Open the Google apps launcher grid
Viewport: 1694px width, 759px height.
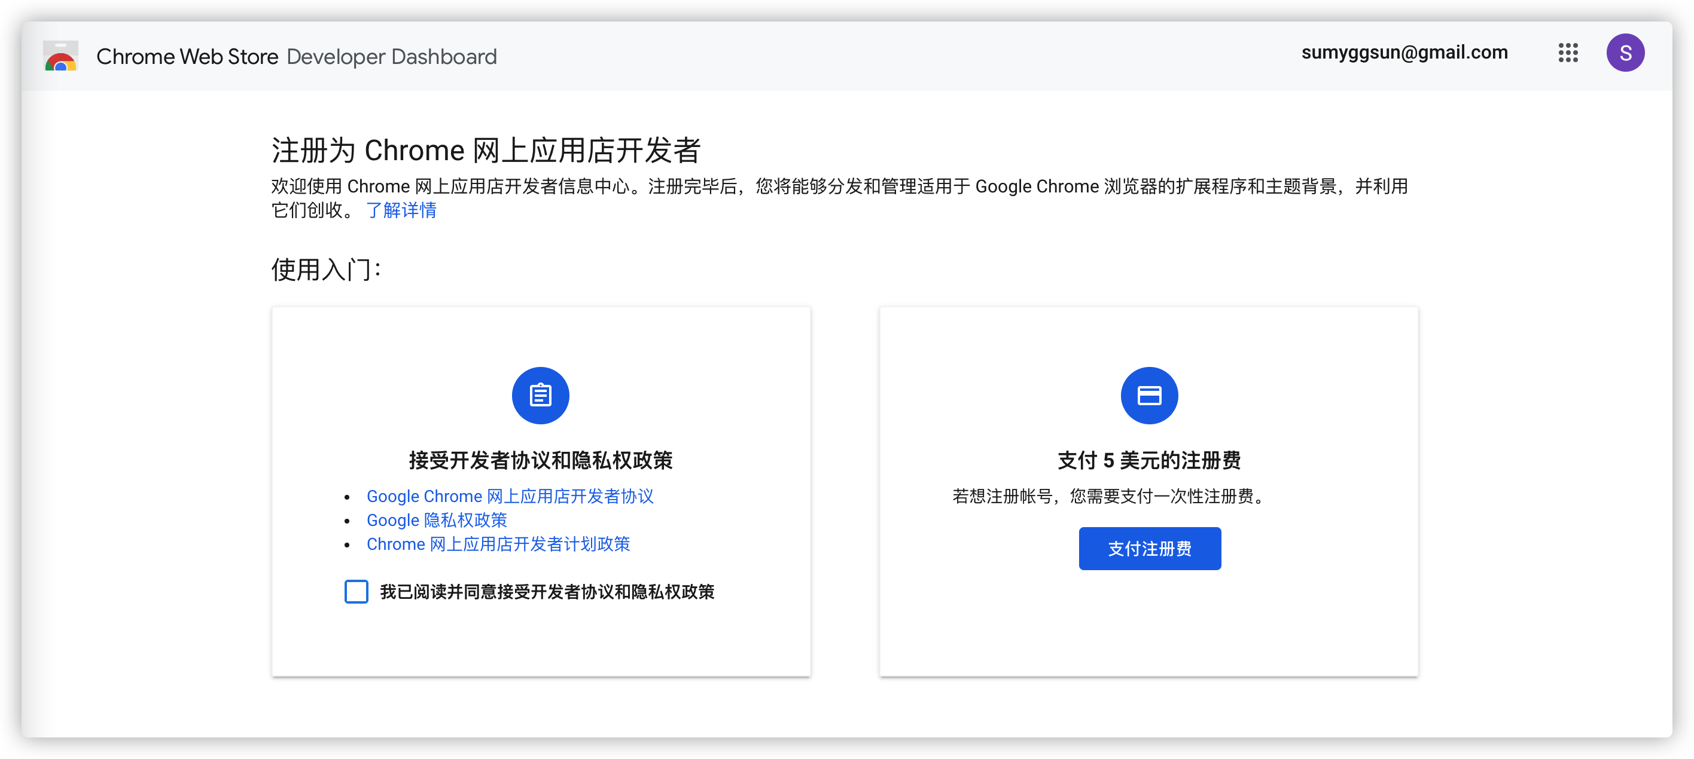click(x=1568, y=53)
